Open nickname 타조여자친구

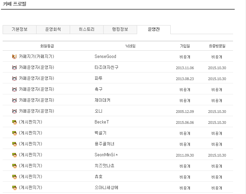[x=107, y=68]
